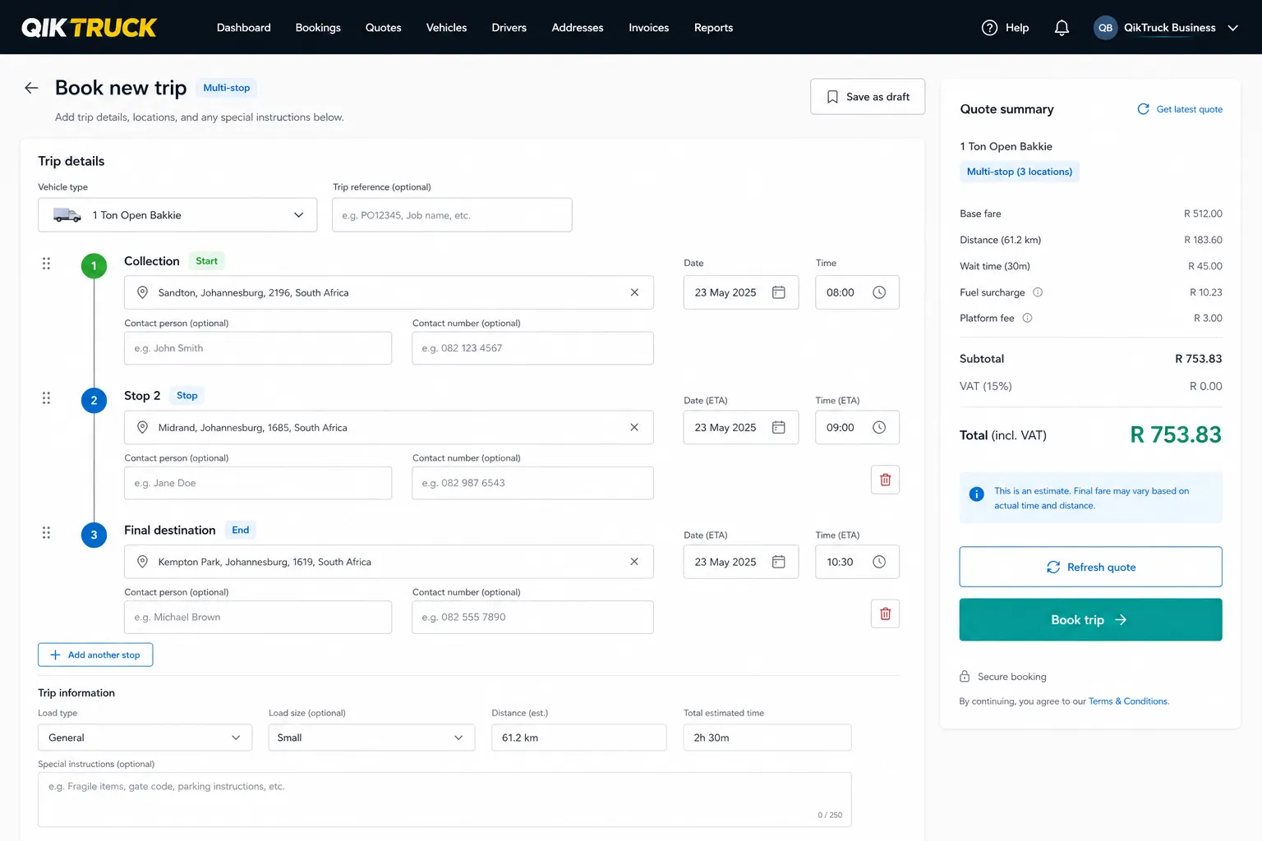Viewport: 1262px width, 841px height.
Task: Open calendar for Stop 2 date
Action: coord(779,427)
